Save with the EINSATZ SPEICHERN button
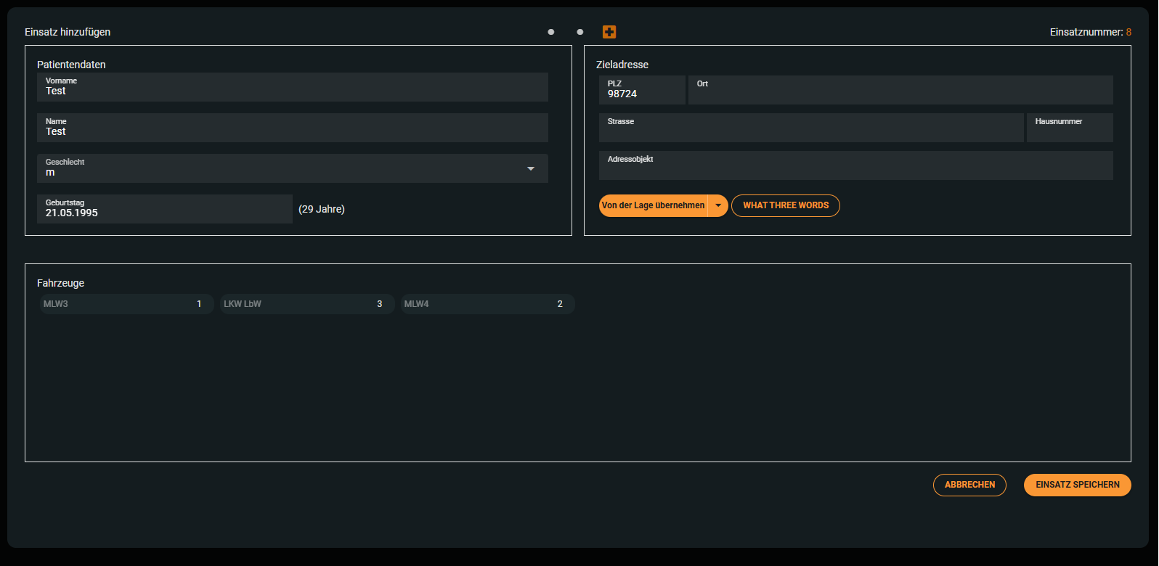This screenshot has height=566, width=1159. tap(1077, 485)
